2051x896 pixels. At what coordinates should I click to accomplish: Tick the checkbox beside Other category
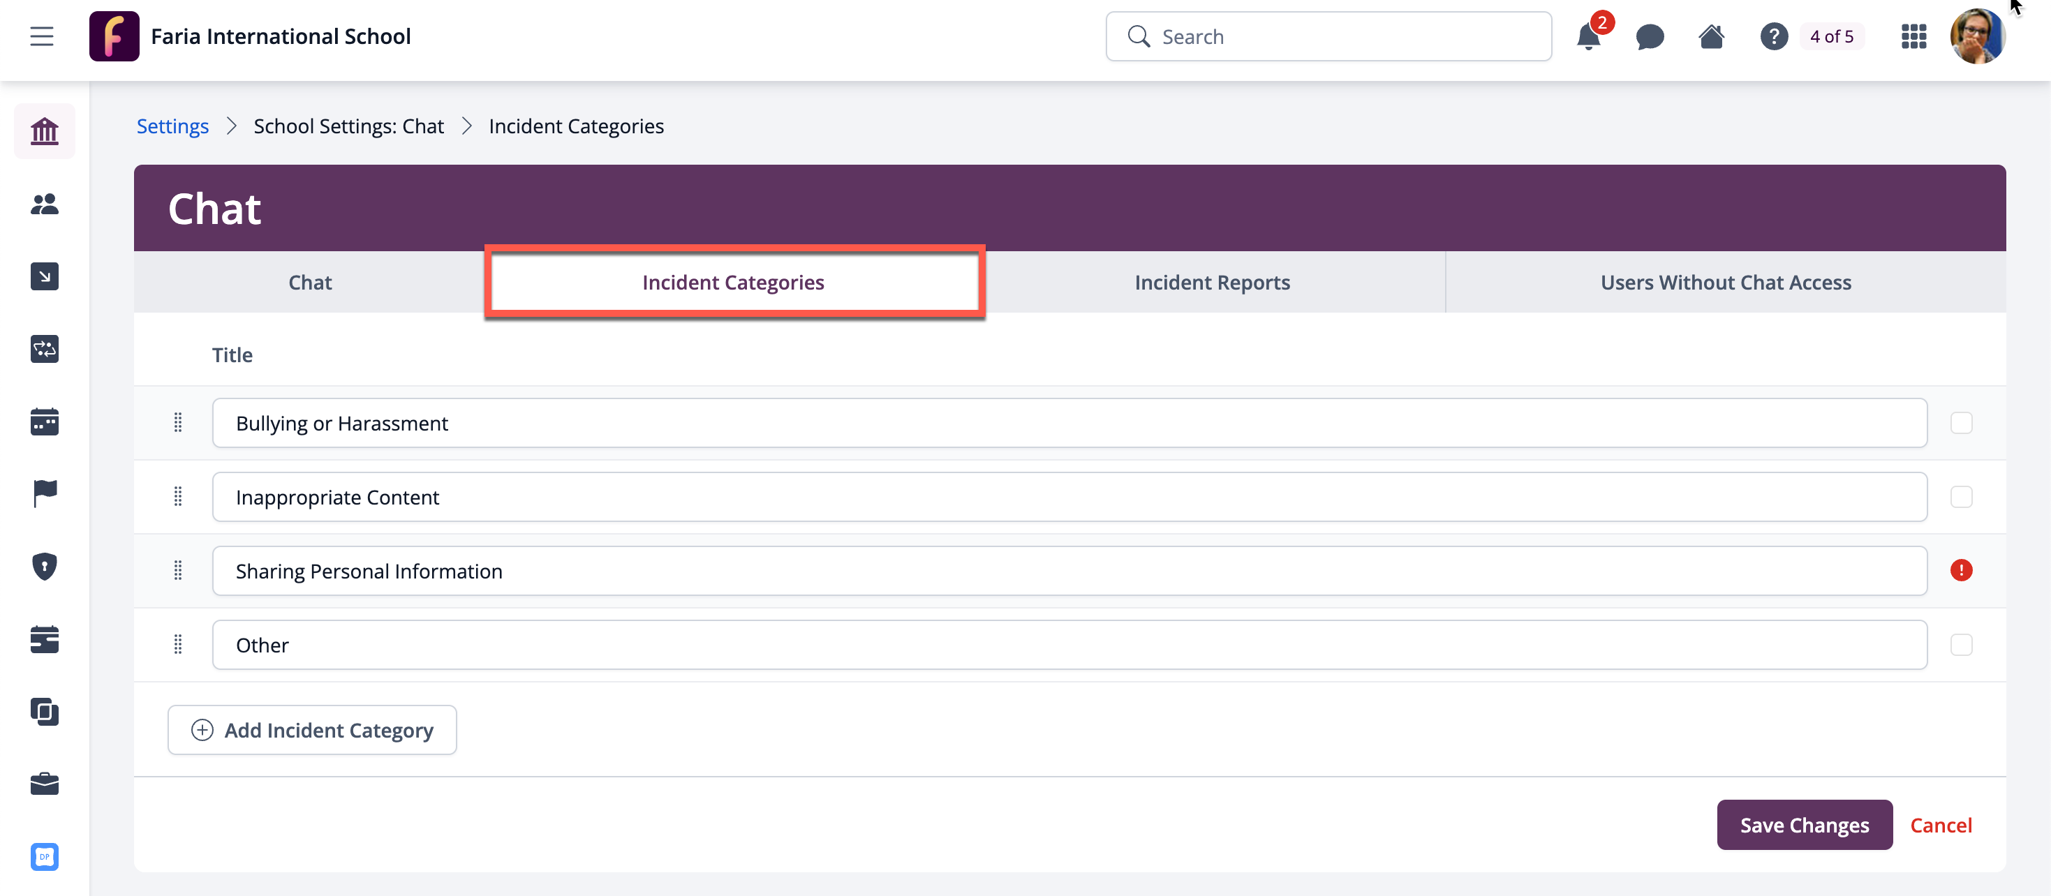1961,645
